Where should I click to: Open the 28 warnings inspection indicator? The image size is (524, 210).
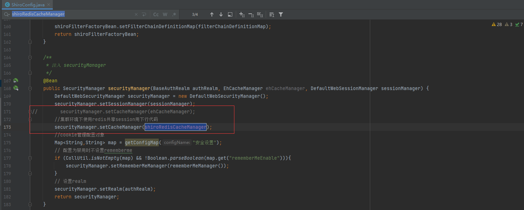[497, 25]
